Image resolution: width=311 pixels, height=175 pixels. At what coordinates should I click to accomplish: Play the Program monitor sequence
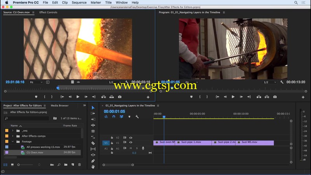[x=233, y=97]
